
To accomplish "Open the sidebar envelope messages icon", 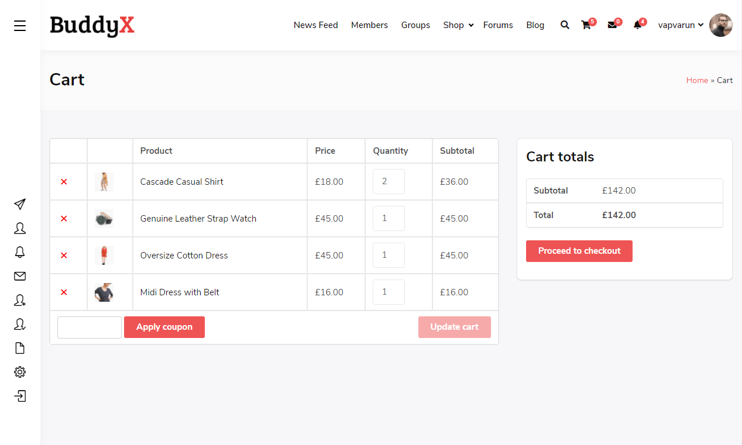I will pyautogui.click(x=20, y=276).
